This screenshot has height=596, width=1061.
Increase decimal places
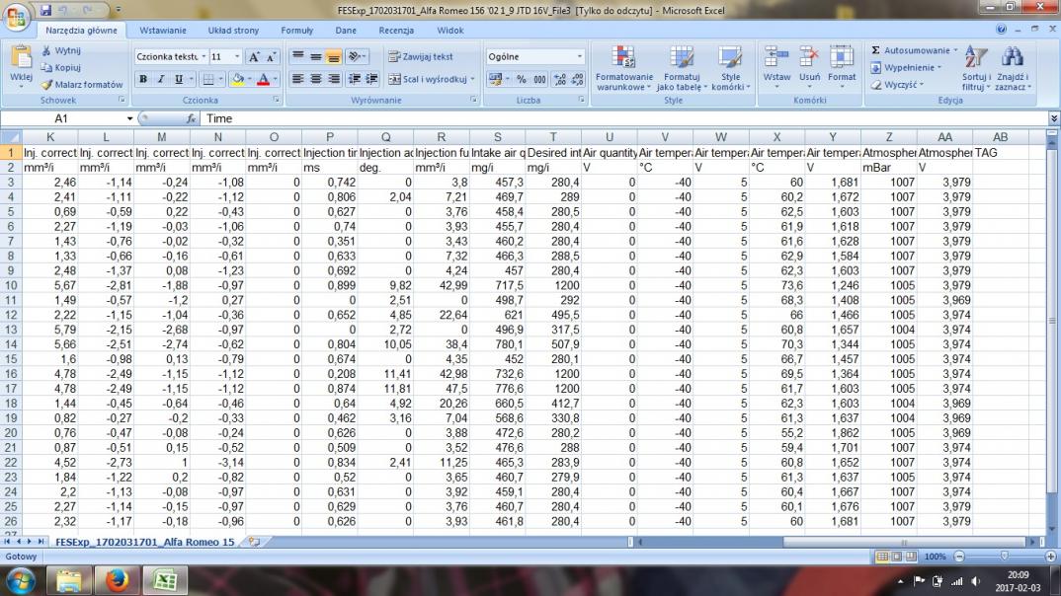tap(559, 79)
